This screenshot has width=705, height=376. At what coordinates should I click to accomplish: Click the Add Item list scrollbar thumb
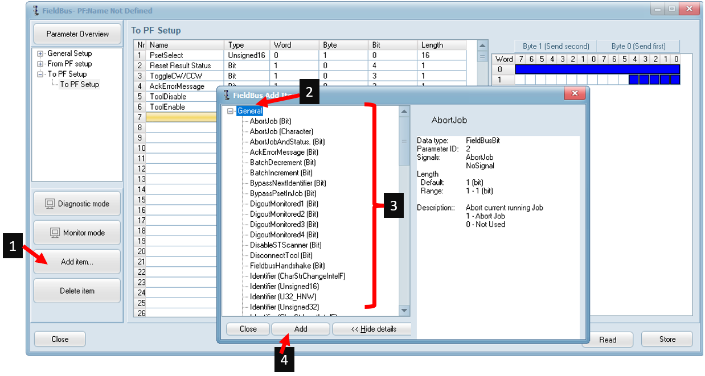(404, 141)
